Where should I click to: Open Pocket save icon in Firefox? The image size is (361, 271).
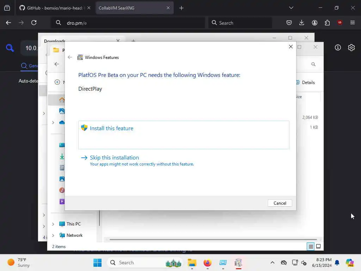point(289,23)
